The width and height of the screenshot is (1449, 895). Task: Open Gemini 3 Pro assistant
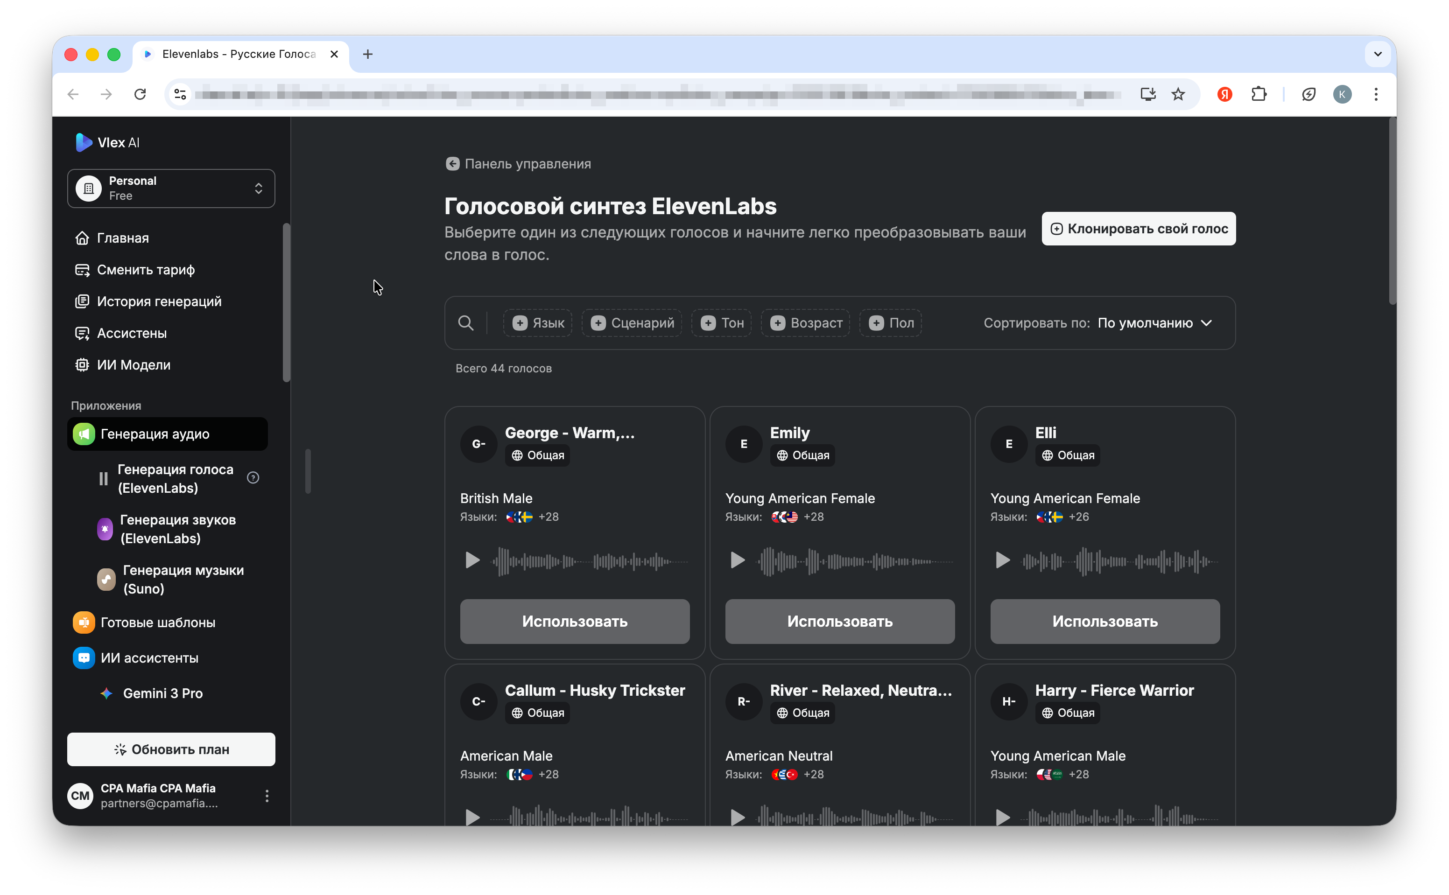tap(162, 694)
